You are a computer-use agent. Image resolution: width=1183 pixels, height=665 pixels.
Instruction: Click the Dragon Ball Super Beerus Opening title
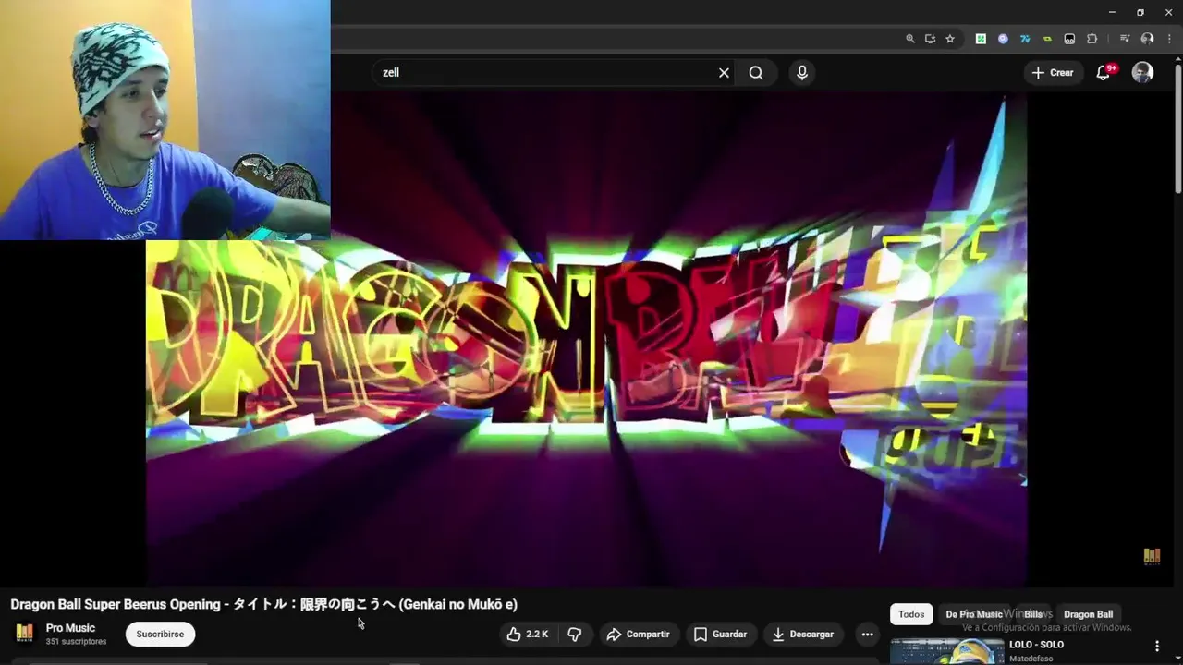point(263,604)
